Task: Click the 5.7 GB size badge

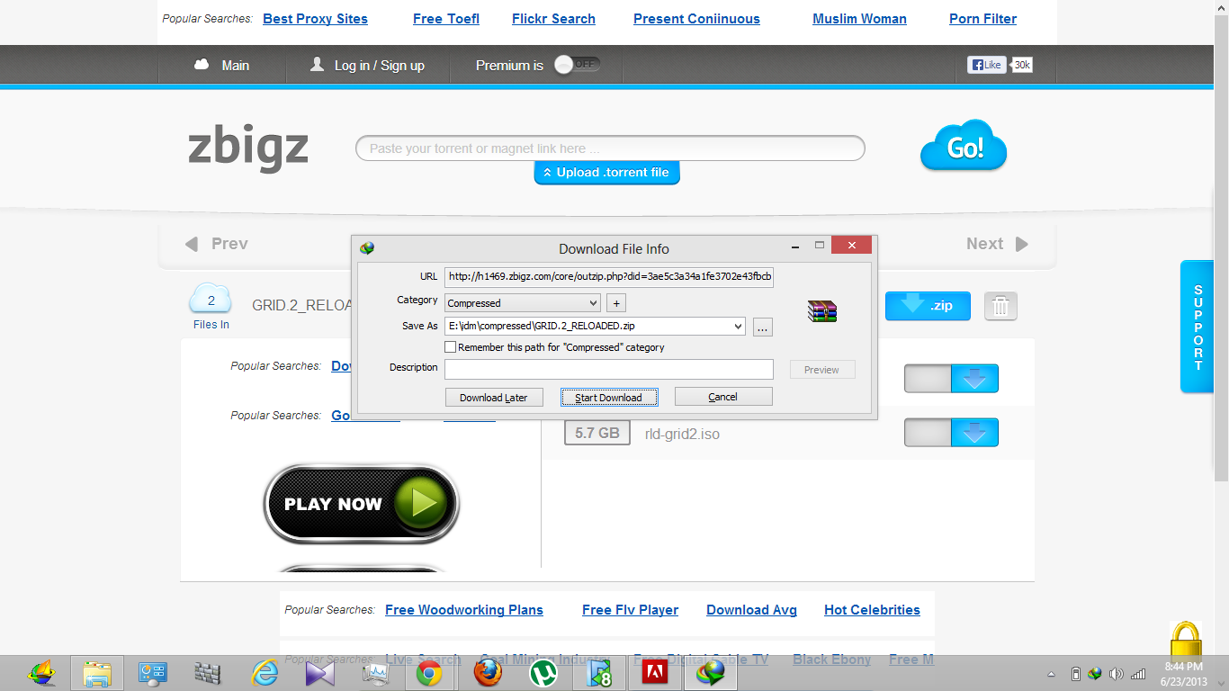Action: pos(597,433)
